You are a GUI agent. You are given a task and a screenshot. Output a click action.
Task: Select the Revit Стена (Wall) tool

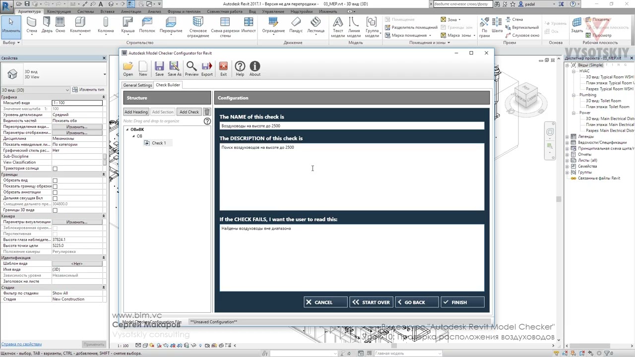32,25
